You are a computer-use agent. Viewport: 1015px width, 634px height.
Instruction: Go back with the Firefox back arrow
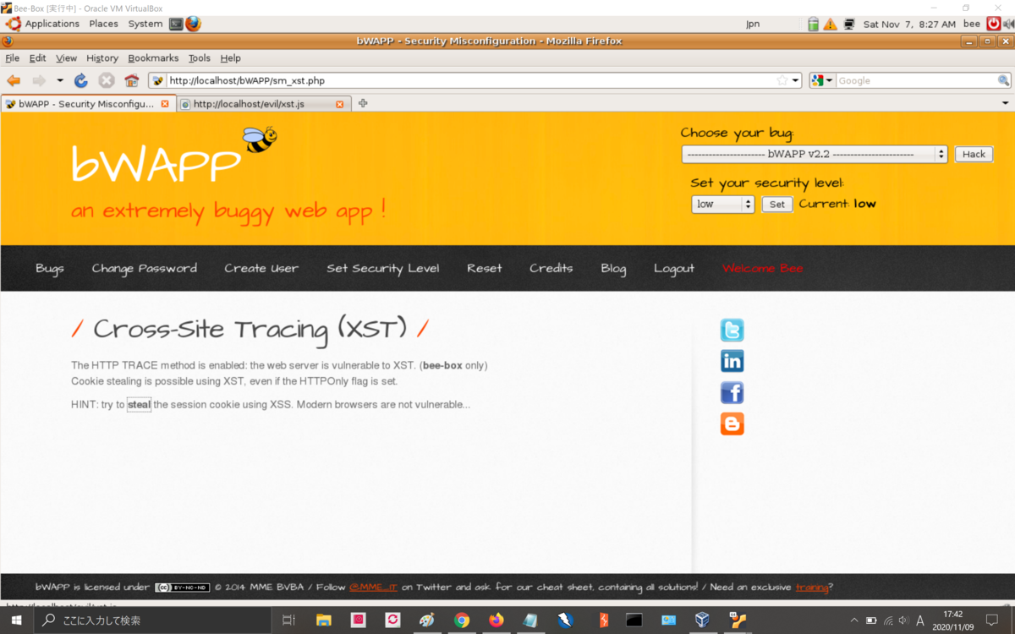click(x=14, y=80)
